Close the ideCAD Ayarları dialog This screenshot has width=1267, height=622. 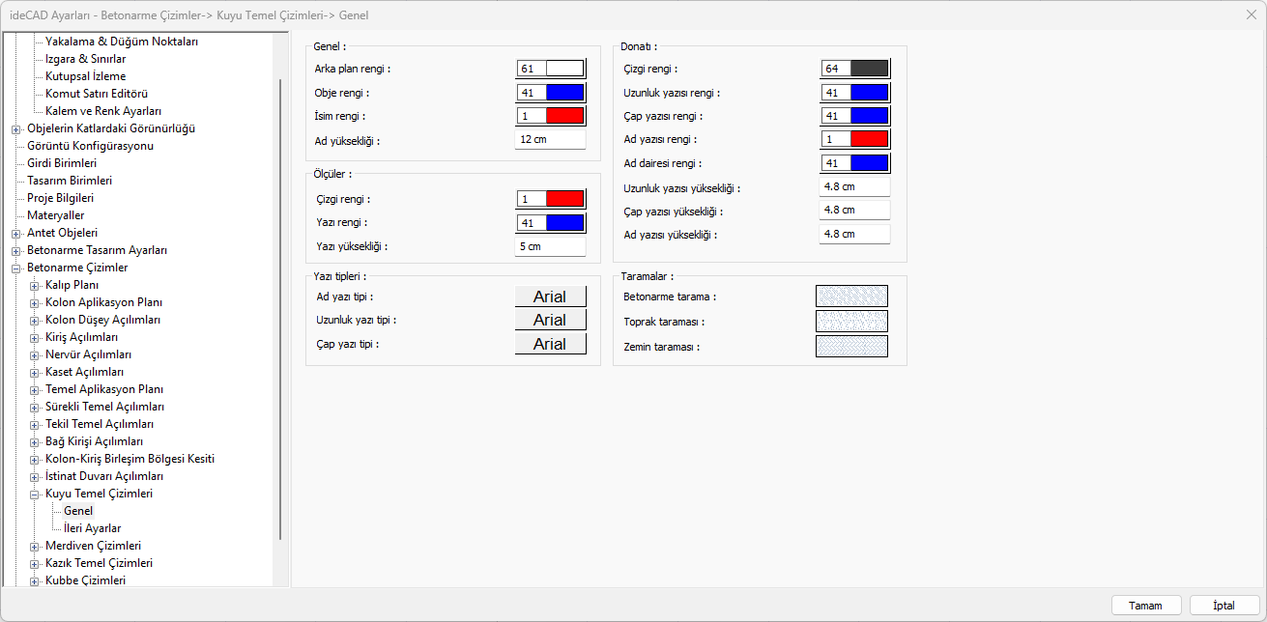[x=1252, y=14]
